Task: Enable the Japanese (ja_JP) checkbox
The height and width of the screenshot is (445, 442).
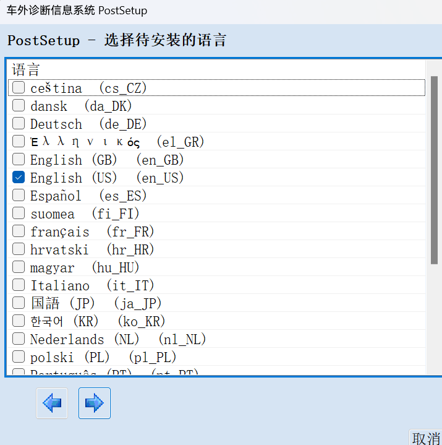Action: coord(19,303)
